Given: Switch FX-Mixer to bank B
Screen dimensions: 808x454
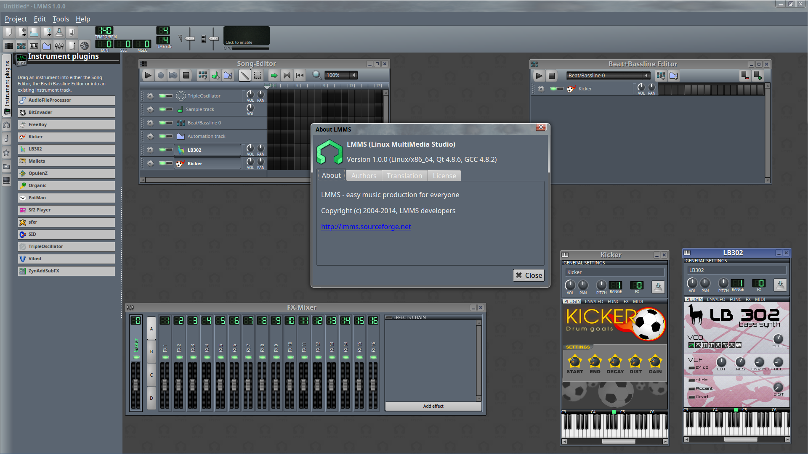Looking at the screenshot, I should pos(151,351).
